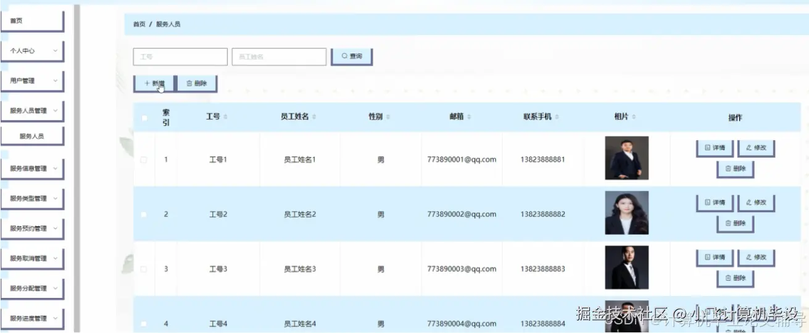Select the checkbox for row 工号2

coord(144,215)
